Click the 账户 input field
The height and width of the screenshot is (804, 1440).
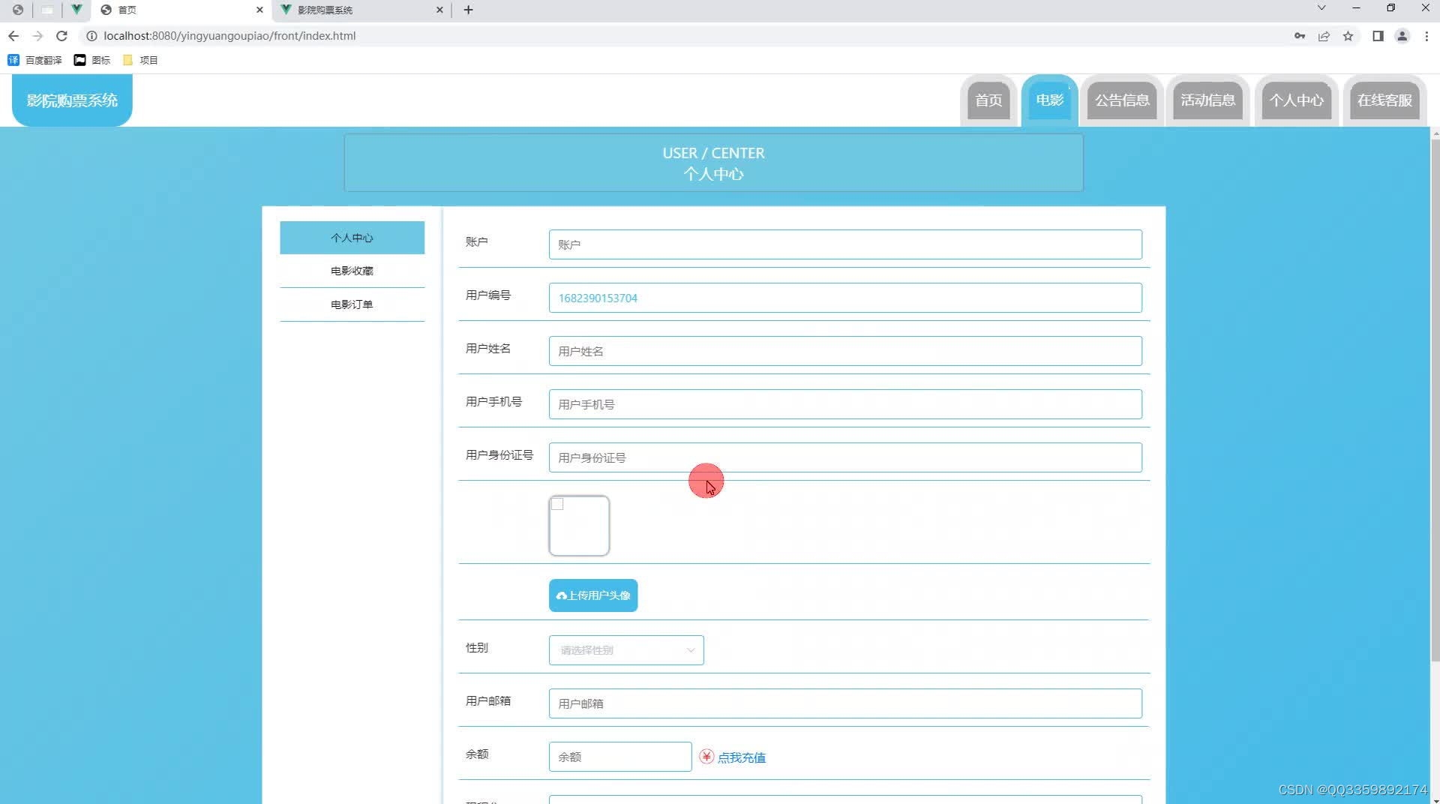pos(845,244)
